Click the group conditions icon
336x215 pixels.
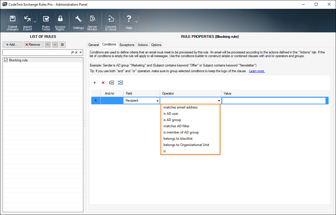click(x=112, y=83)
